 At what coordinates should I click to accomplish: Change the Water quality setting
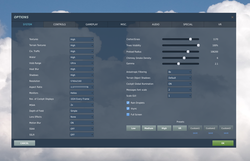81,57
